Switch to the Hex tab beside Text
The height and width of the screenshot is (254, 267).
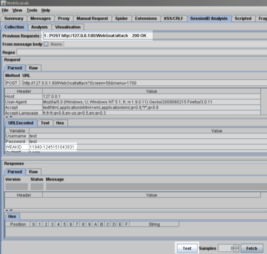60,123
